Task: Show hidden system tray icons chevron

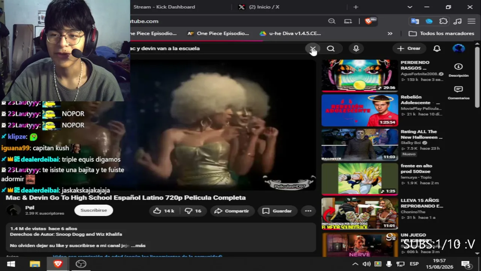Action: [355, 264]
